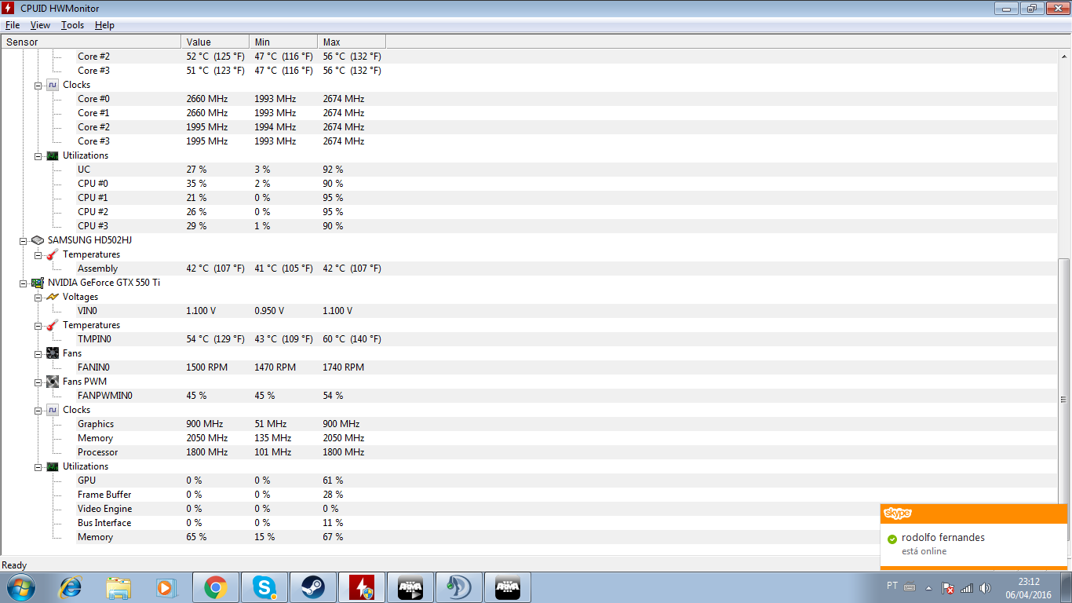Click the HWMonitor taskbar button

361,587
